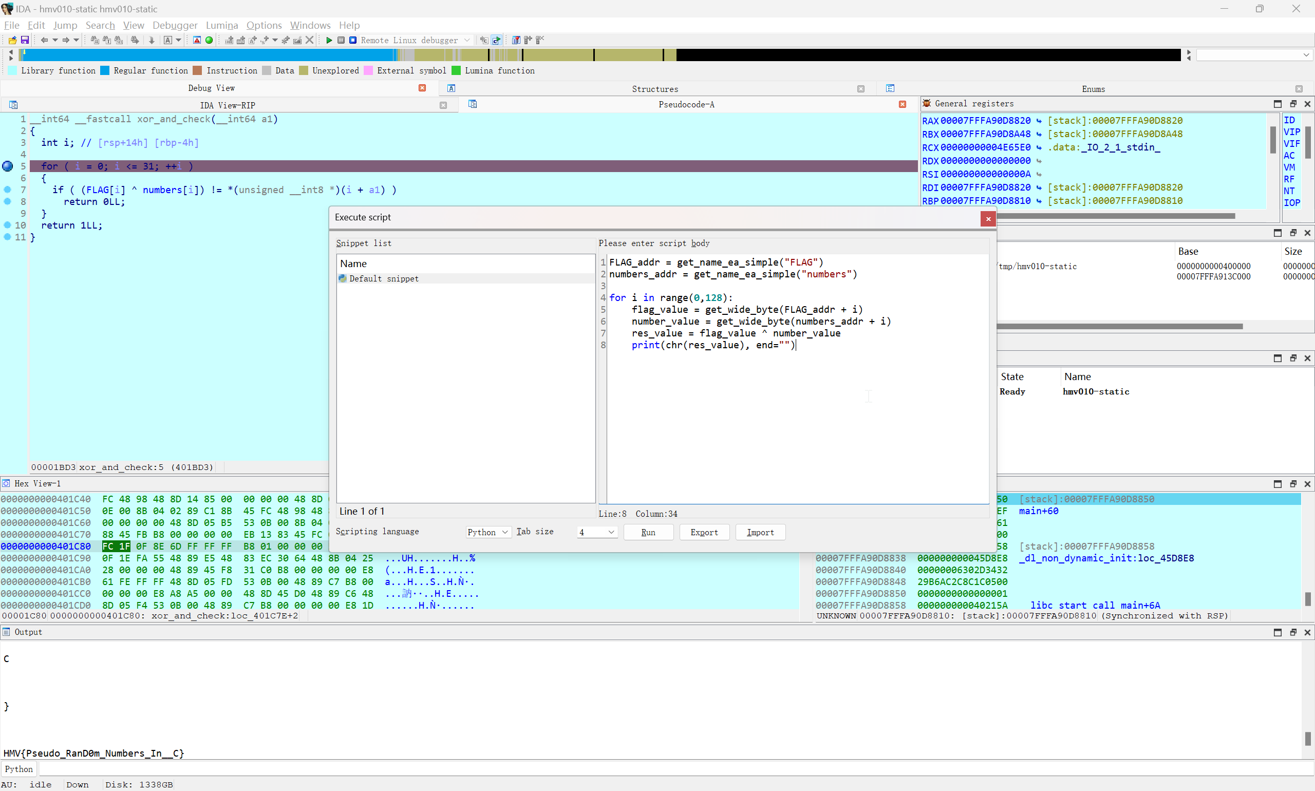
Task: Close the Pseudocode-A tab
Action: click(902, 104)
